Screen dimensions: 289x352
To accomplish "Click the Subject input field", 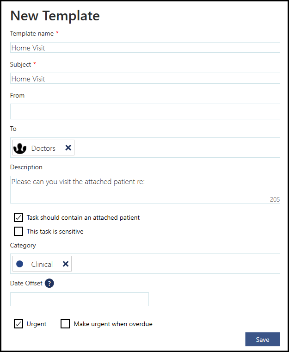I will pos(145,79).
